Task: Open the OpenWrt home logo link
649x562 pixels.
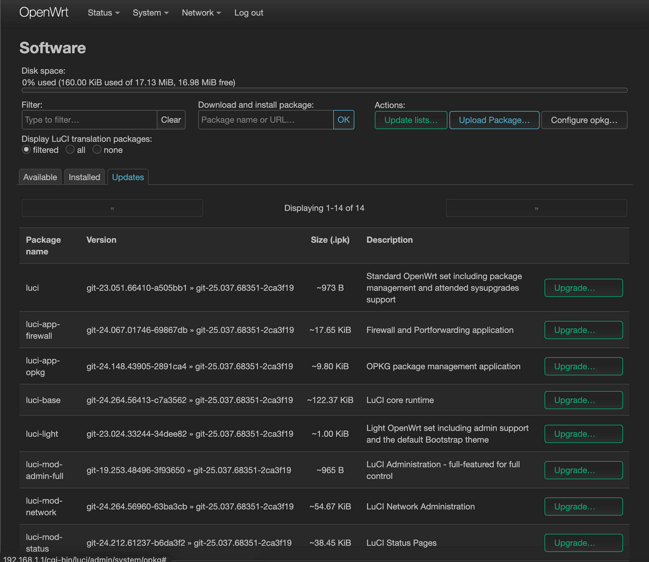Action: 44,13
